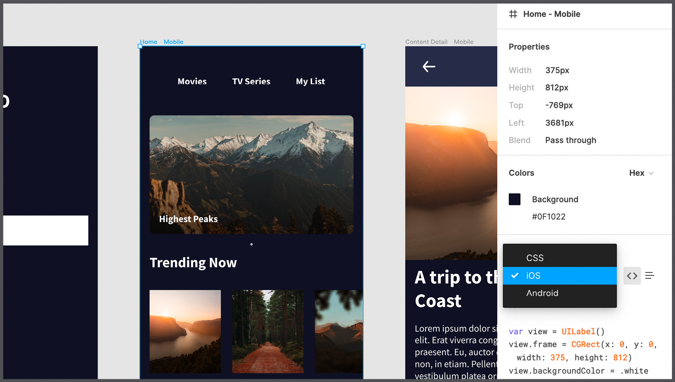675x382 pixels.
Task: Open the TV Series tab
Action: [x=251, y=82]
